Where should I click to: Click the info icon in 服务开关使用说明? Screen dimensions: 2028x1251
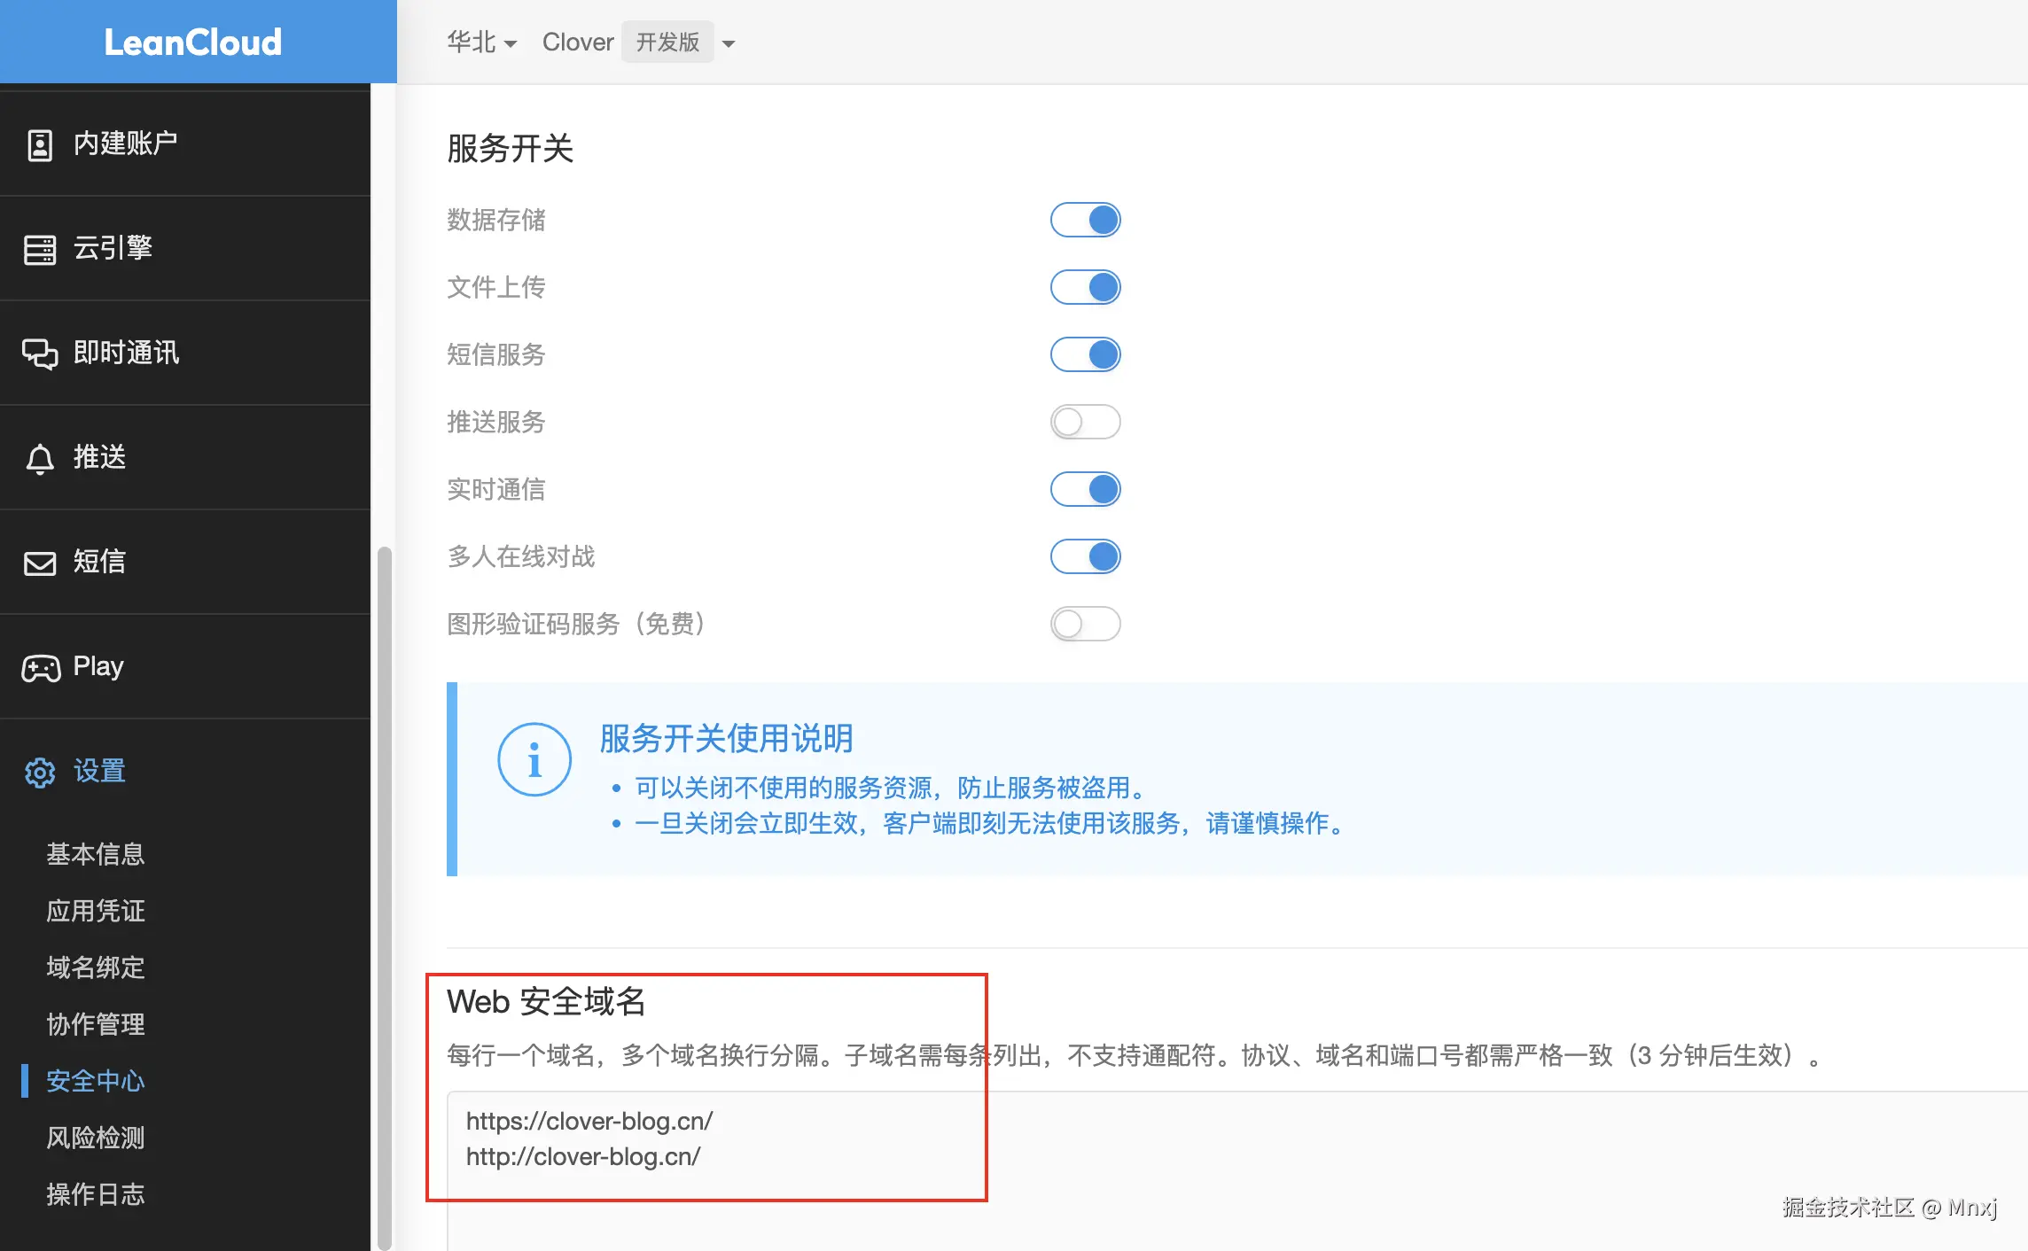coord(534,759)
